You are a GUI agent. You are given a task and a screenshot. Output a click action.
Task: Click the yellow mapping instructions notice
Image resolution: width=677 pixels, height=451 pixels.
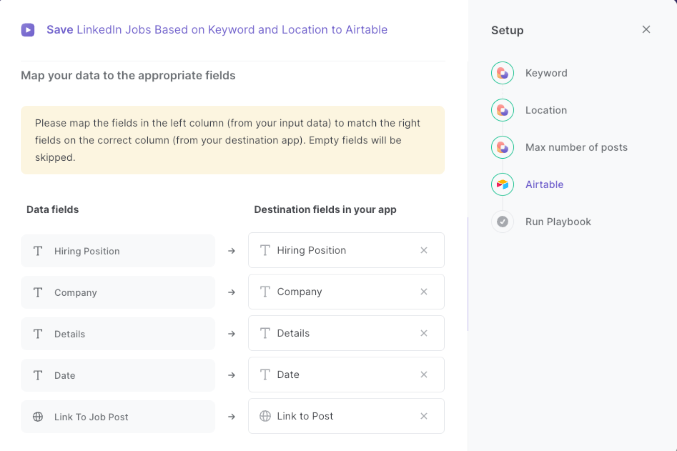[x=233, y=140]
